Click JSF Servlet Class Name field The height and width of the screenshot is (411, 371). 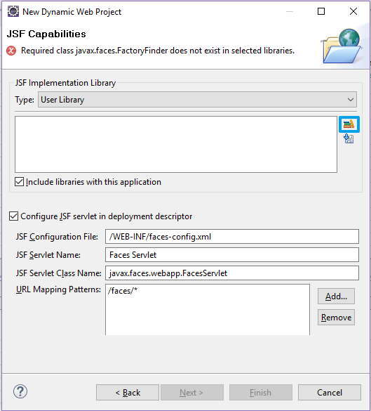(x=232, y=273)
